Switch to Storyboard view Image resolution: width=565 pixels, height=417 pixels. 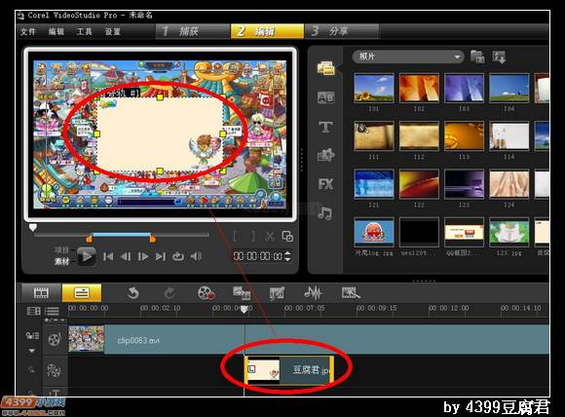tap(41, 292)
